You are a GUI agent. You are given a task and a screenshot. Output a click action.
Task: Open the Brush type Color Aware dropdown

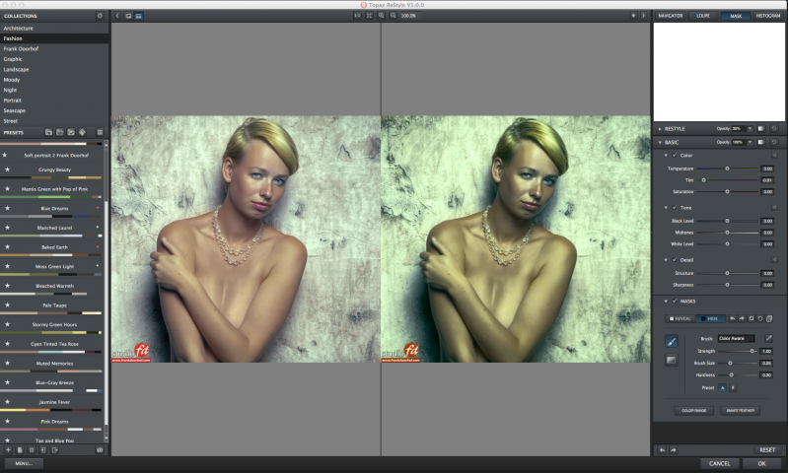click(x=737, y=338)
